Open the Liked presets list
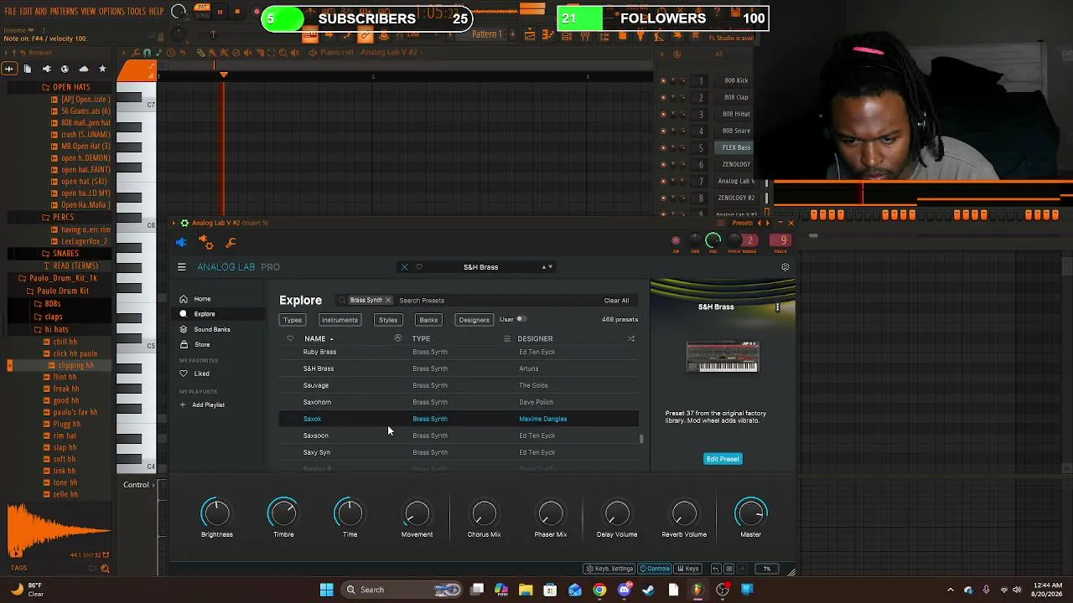Screen dimensions: 1073x603 coord(196,374)
